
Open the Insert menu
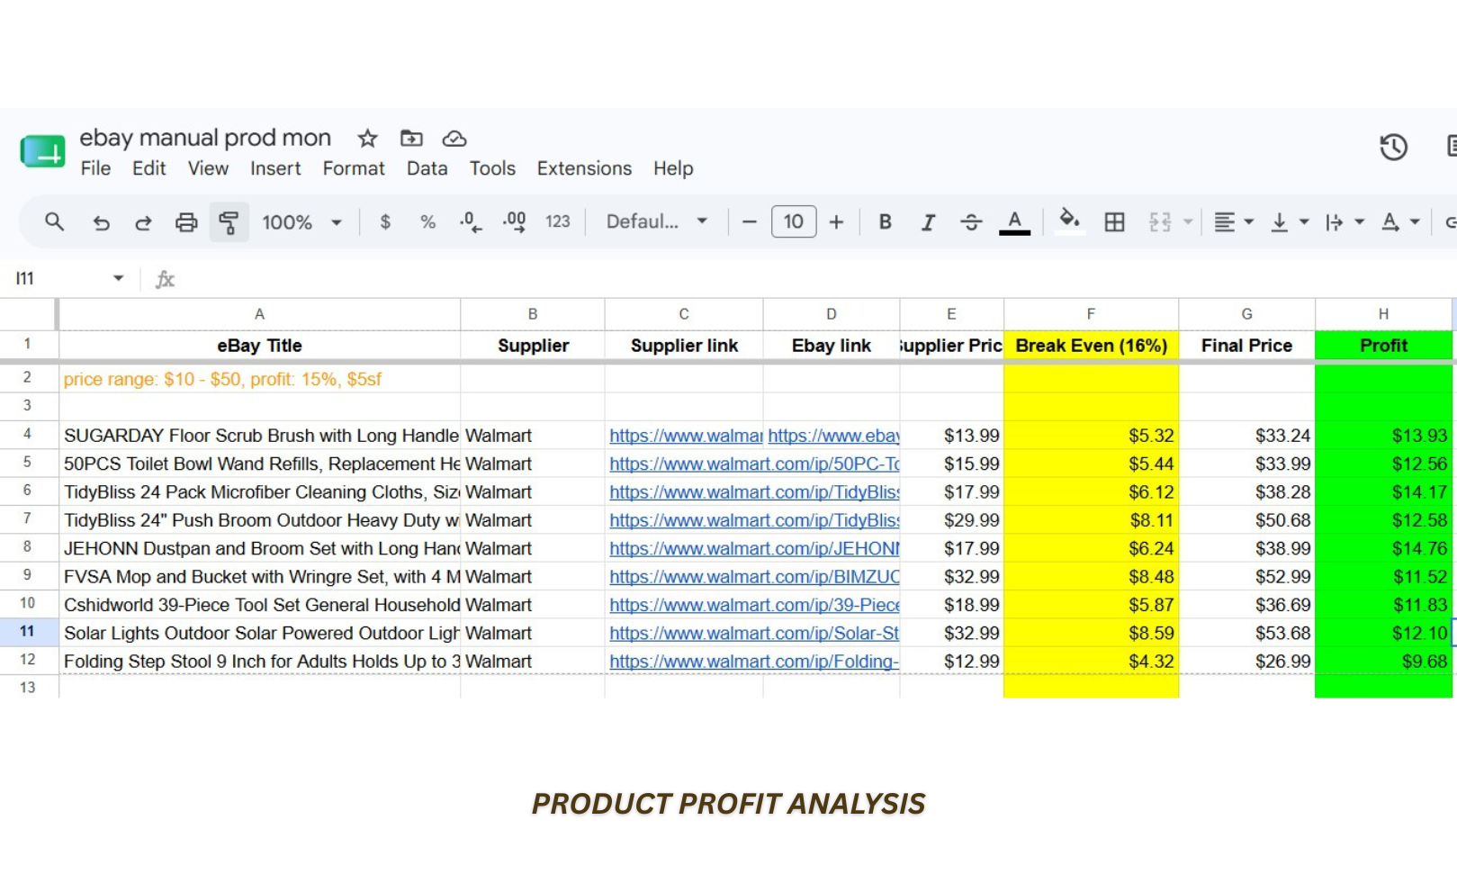275,168
